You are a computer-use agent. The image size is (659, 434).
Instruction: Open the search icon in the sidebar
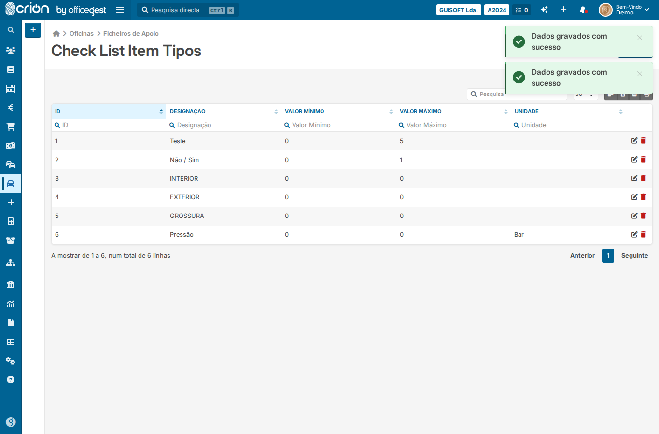11,30
